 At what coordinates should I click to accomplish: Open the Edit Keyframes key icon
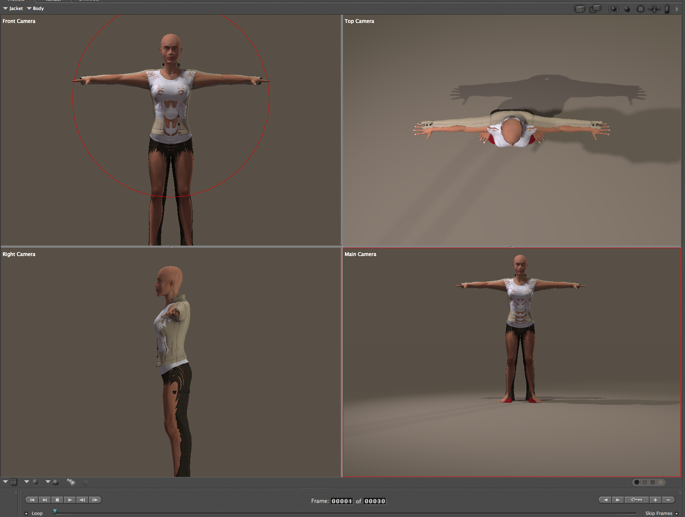click(637, 500)
